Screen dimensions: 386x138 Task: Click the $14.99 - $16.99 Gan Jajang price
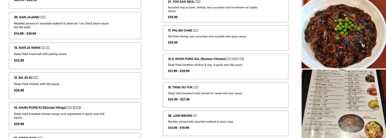tap(25, 34)
